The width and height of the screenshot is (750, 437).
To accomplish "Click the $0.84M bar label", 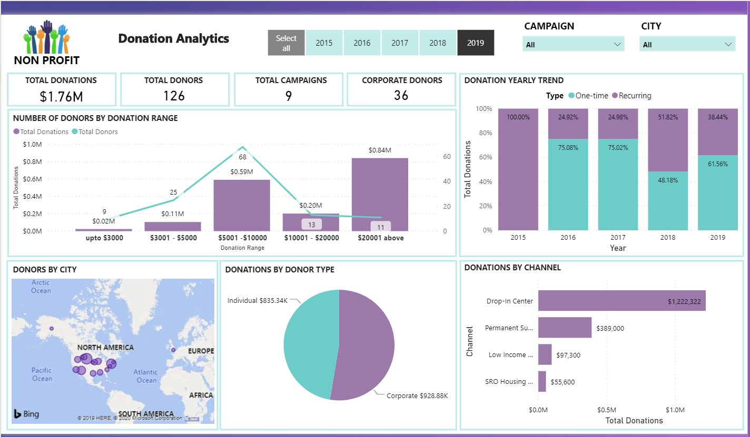I will tap(380, 150).
